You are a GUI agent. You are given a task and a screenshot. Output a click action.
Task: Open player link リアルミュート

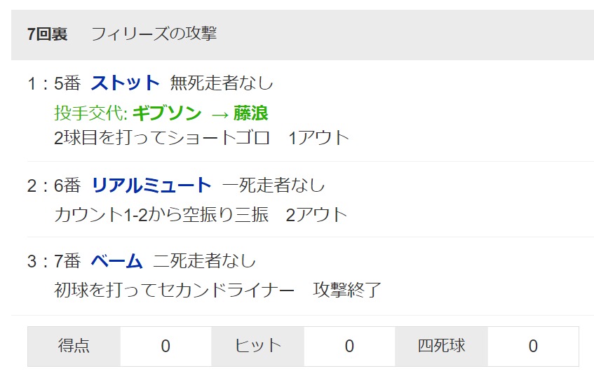pyautogui.click(x=151, y=185)
